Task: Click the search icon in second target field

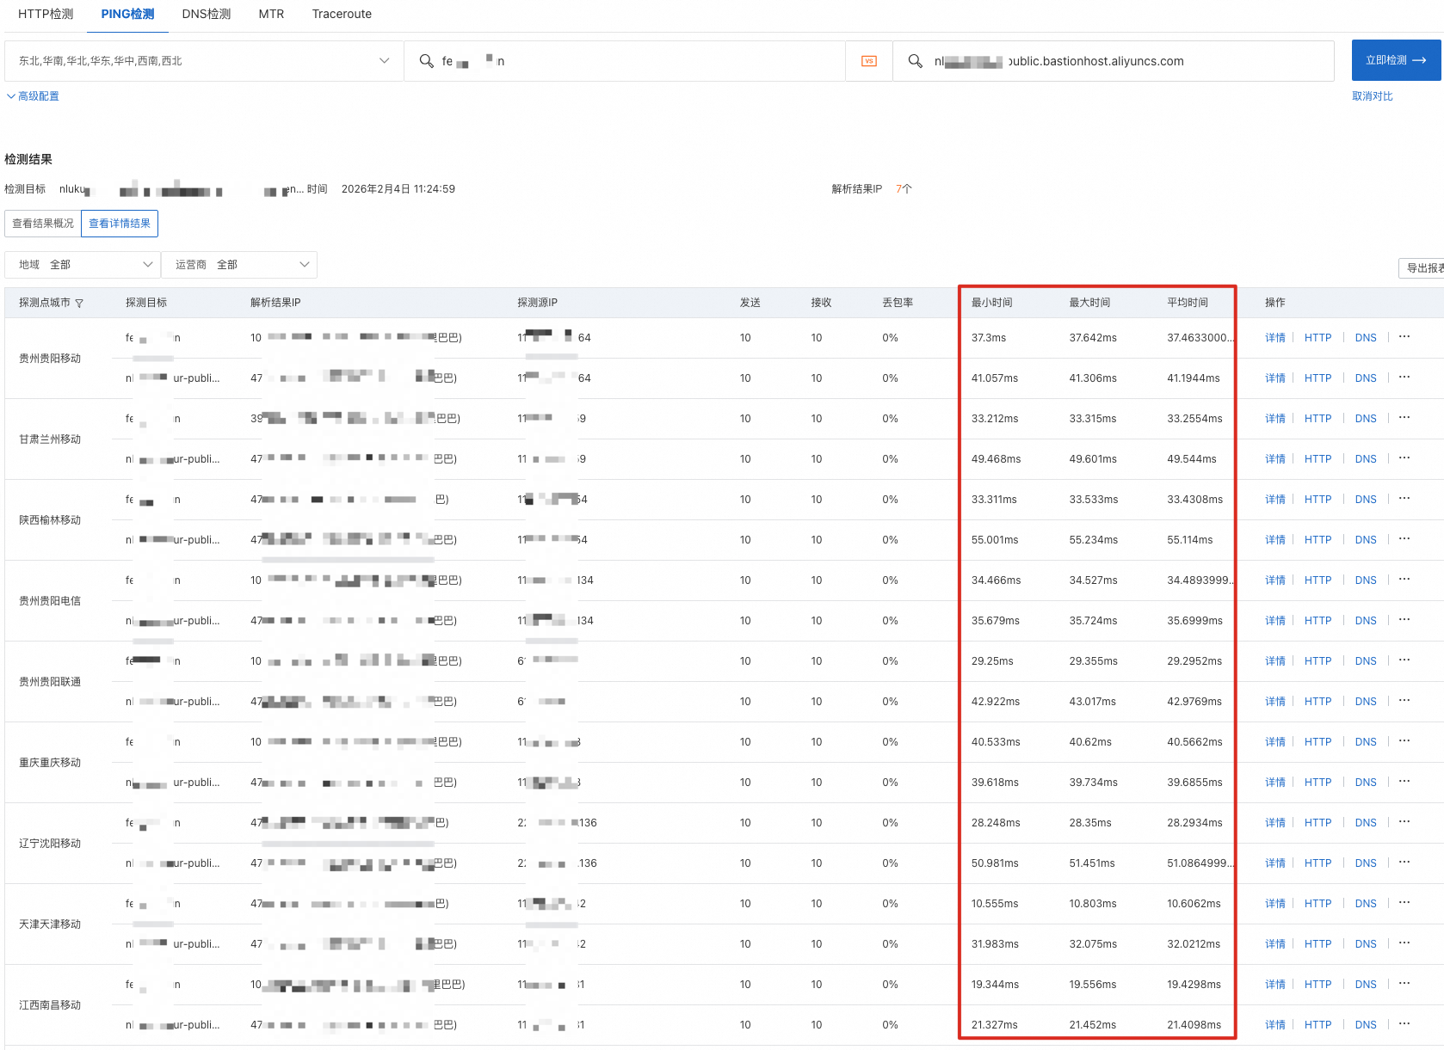Action: [x=916, y=61]
